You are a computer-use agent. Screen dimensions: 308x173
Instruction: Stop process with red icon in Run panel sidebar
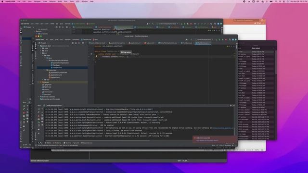[x=38, y=116]
